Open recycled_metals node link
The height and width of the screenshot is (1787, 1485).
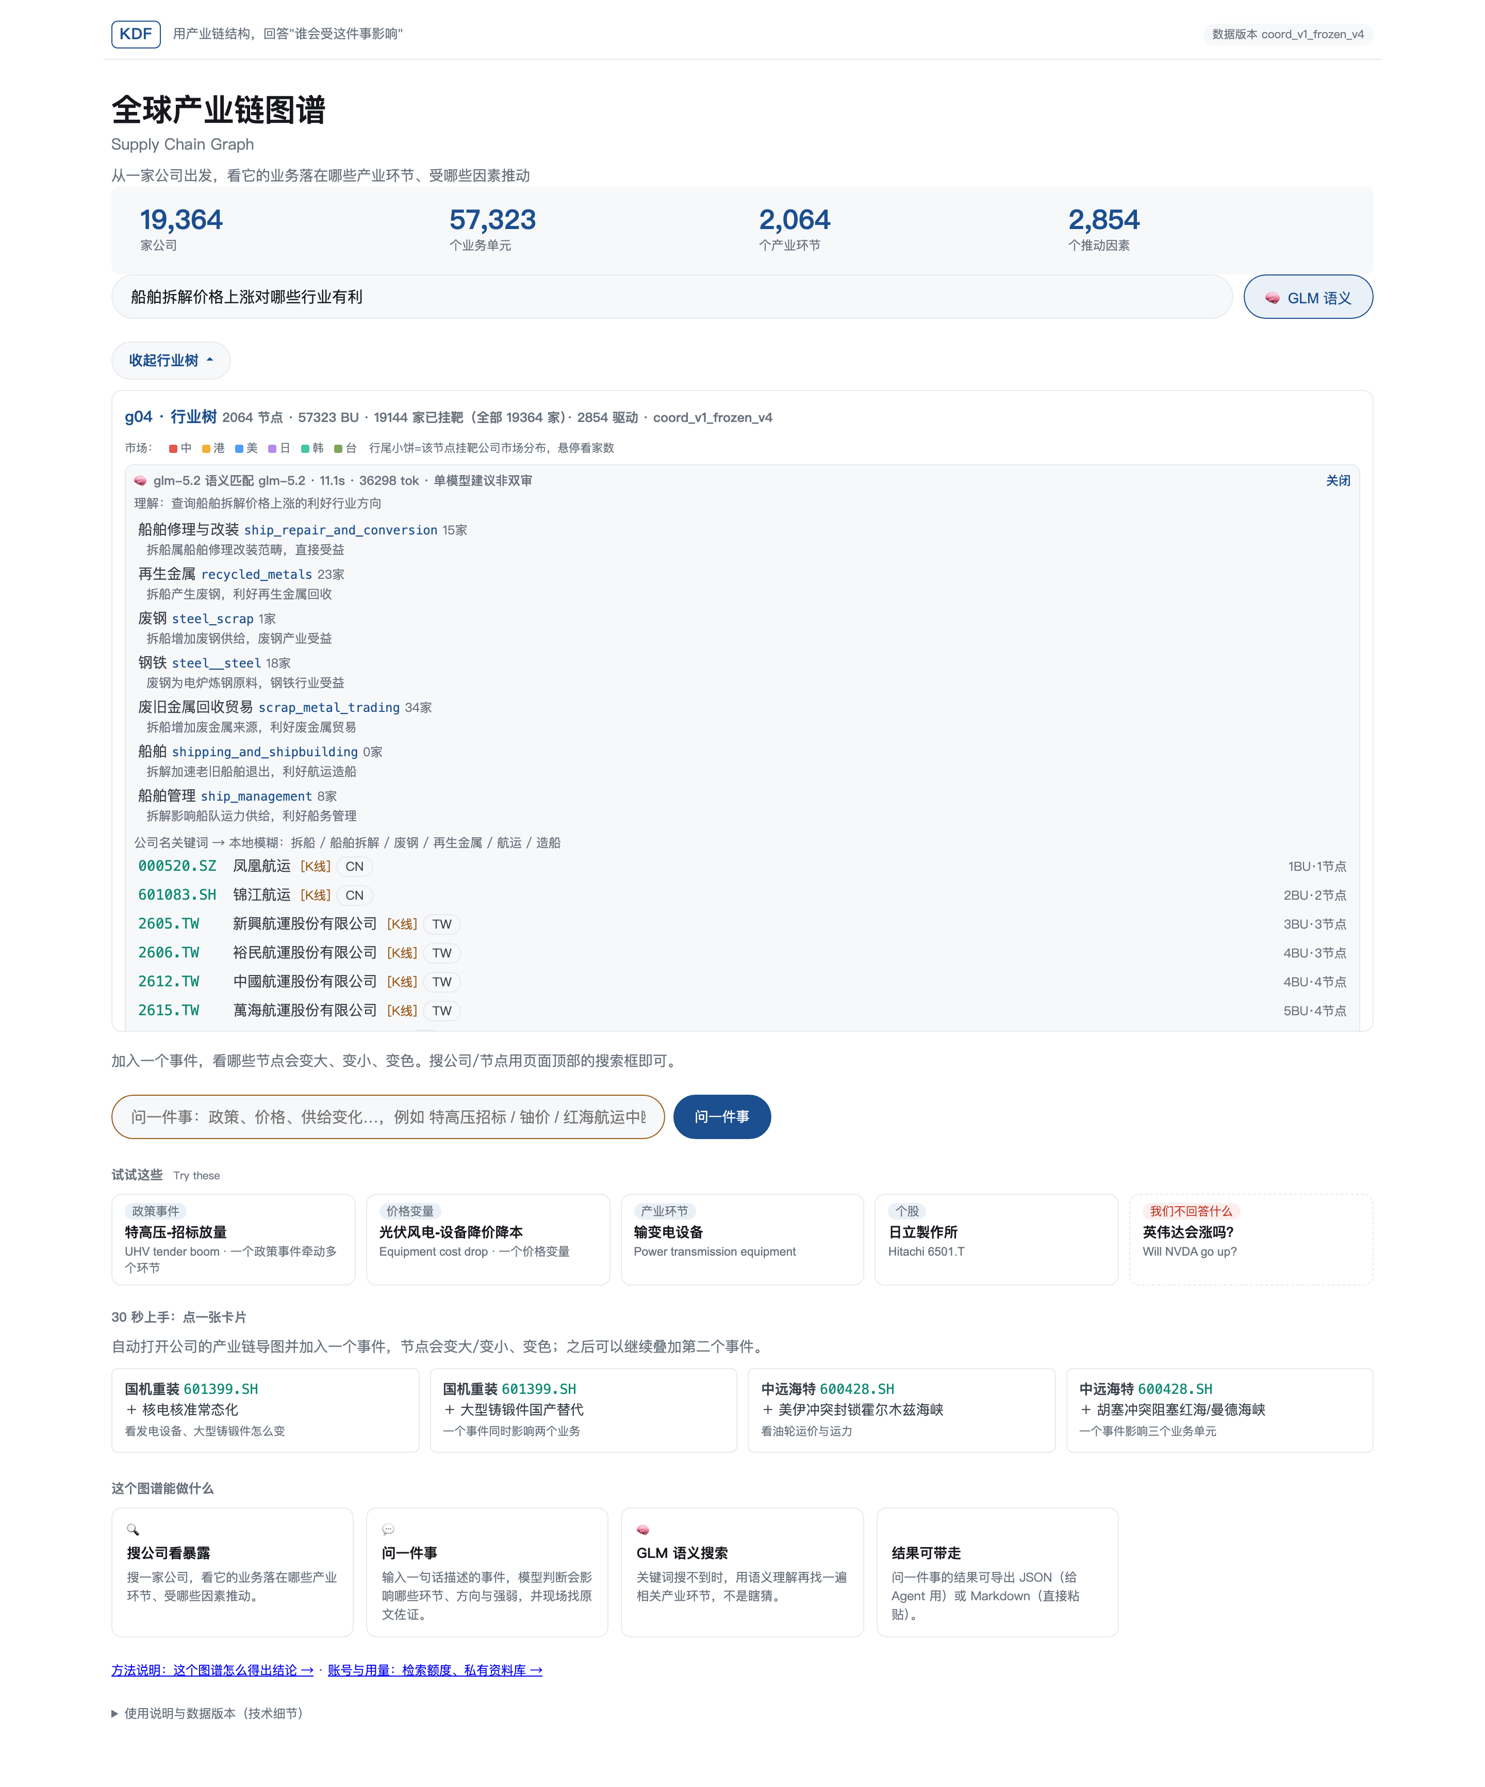256,574
